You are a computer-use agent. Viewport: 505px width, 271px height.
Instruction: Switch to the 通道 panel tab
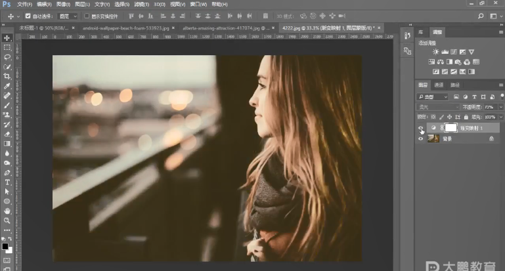439,85
